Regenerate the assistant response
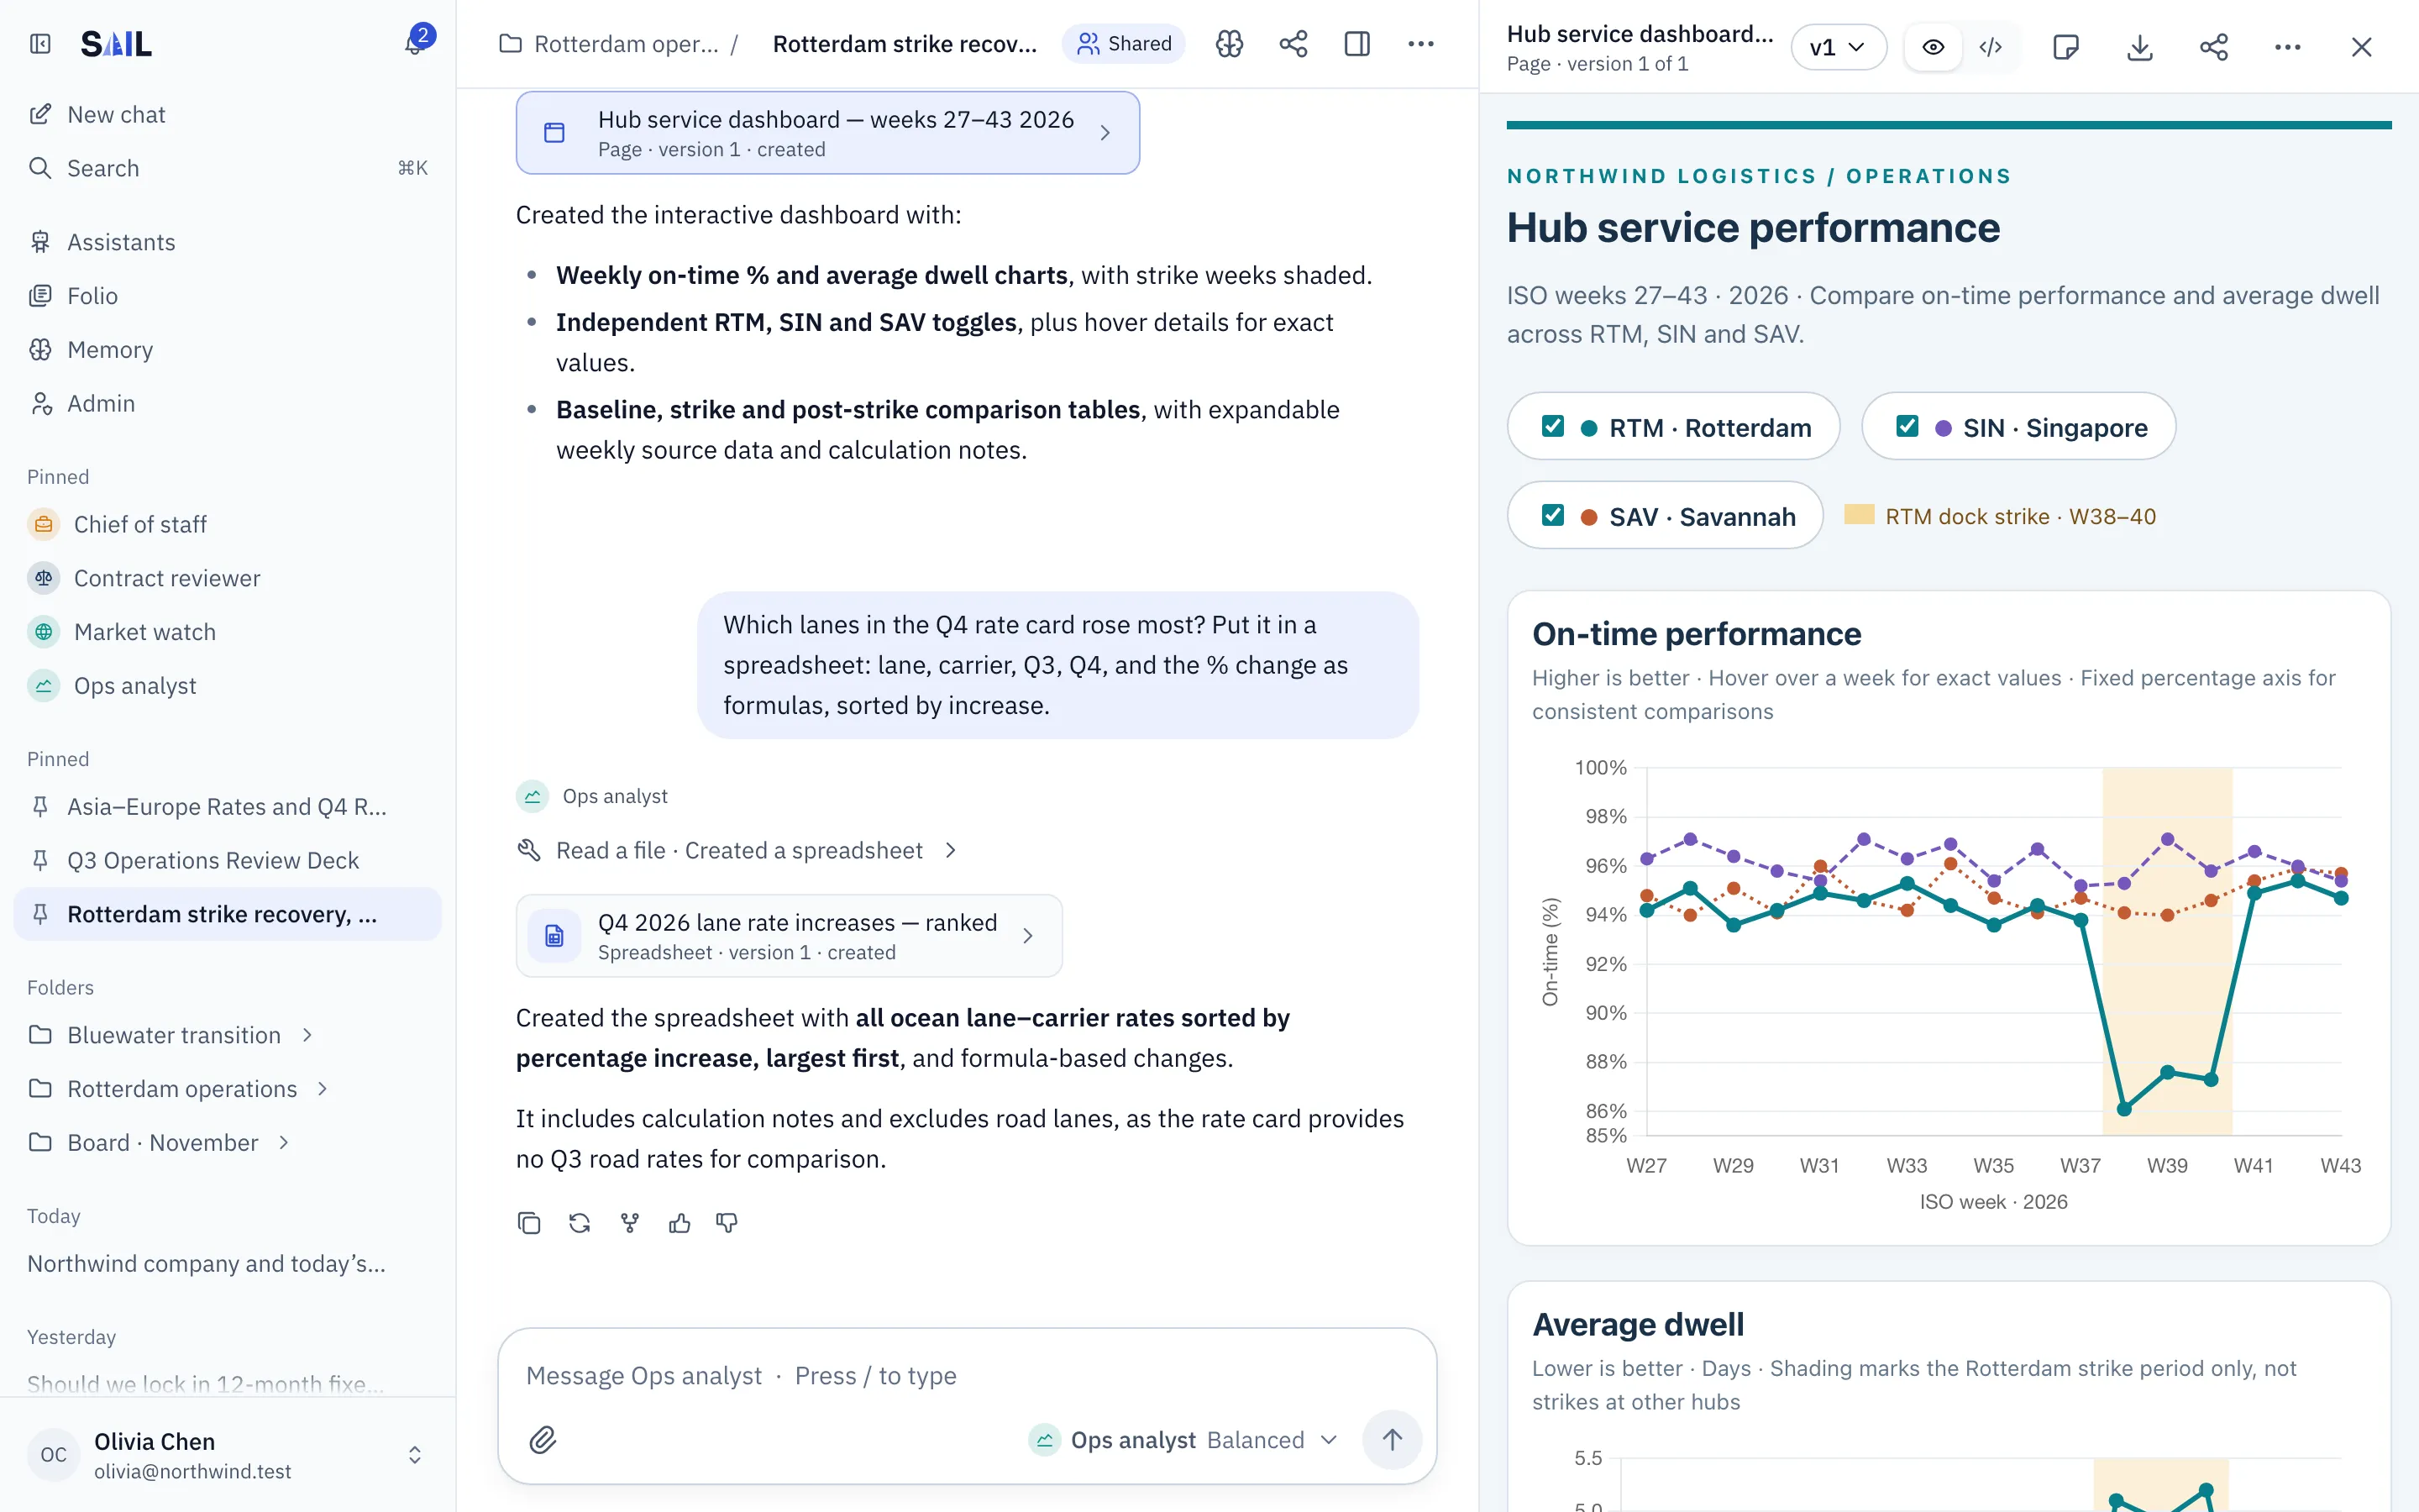The image size is (2419, 1512). point(580,1223)
